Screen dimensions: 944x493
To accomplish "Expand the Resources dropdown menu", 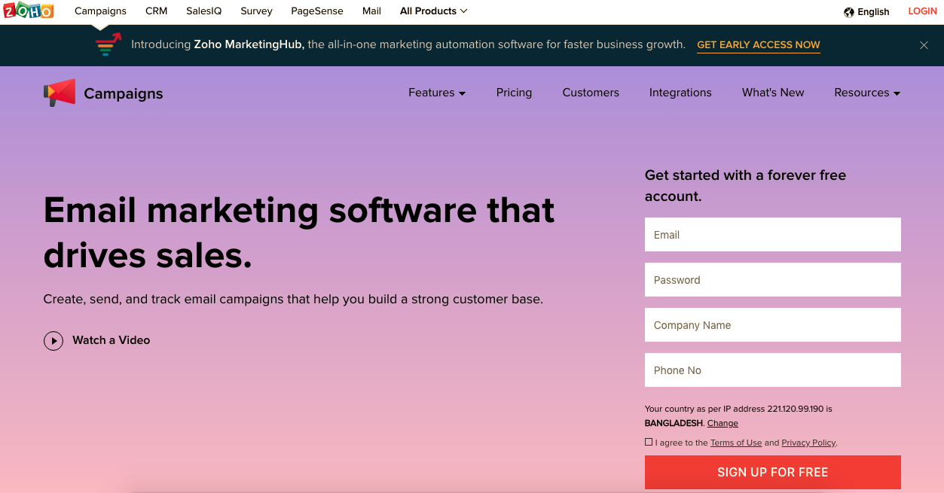I will pyautogui.click(x=866, y=93).
